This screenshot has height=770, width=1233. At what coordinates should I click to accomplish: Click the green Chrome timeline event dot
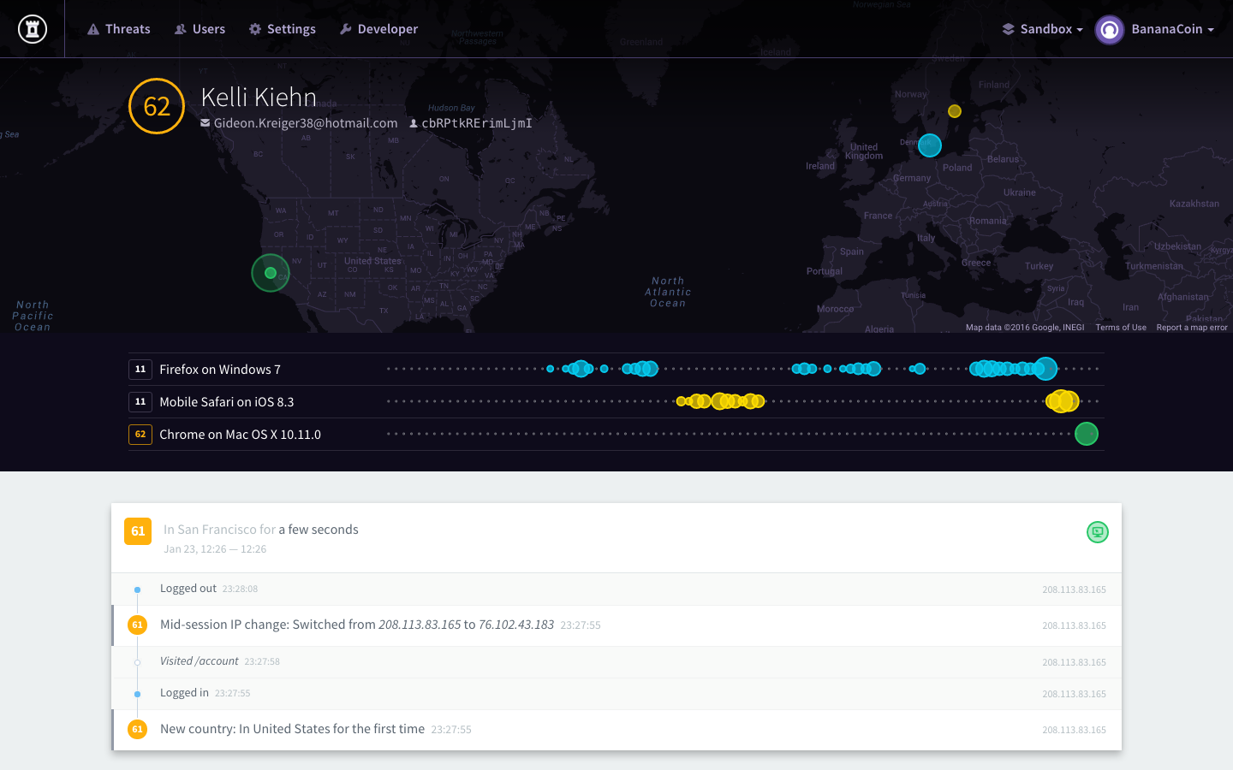[x=1086, y=434]
